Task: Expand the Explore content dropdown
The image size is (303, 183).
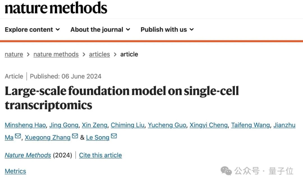Action: pos(32,29)
